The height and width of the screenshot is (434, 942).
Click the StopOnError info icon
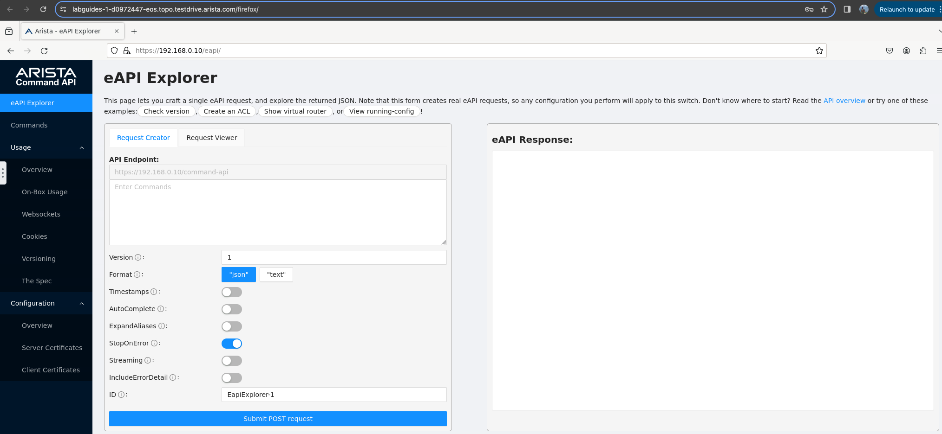pos(154,343)
